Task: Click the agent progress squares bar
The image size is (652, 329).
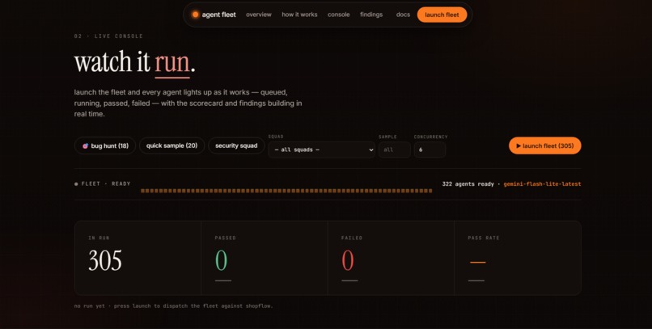Action: (x=286, y=191)
